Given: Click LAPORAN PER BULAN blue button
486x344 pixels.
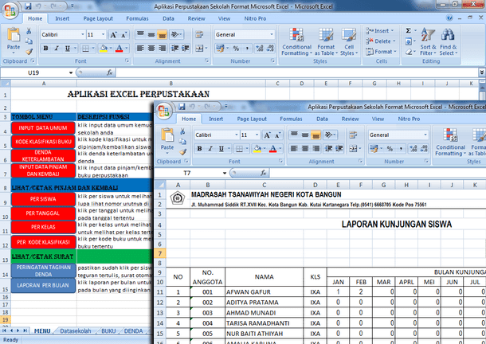Looking at the screenshot, I should click(43, 285).
